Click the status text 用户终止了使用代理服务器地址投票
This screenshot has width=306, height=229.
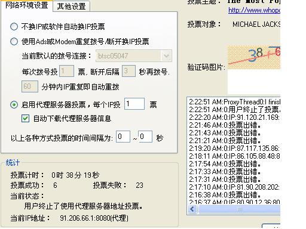pos(84,206)
